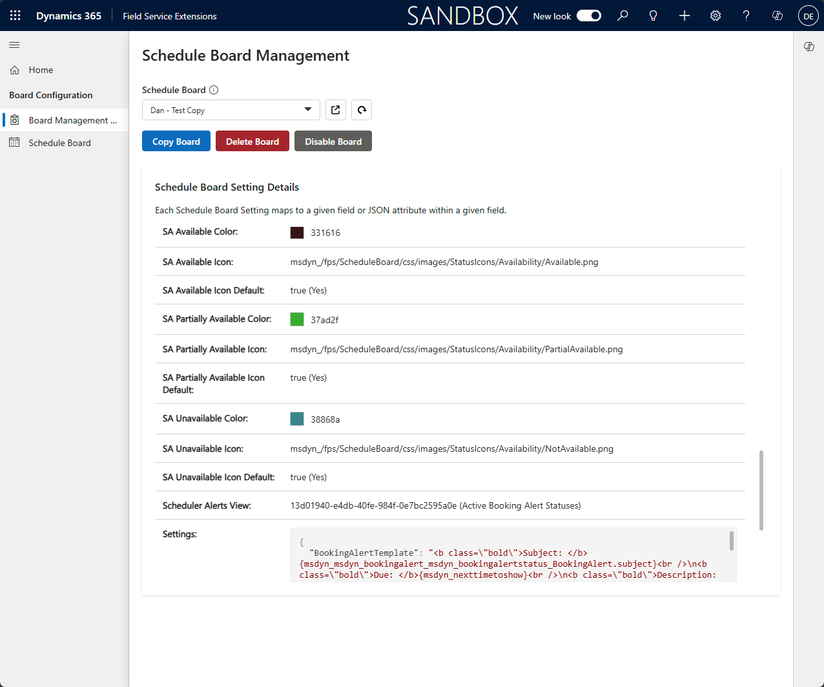Click the settings details vertical scrollbar

click(761, 491)
